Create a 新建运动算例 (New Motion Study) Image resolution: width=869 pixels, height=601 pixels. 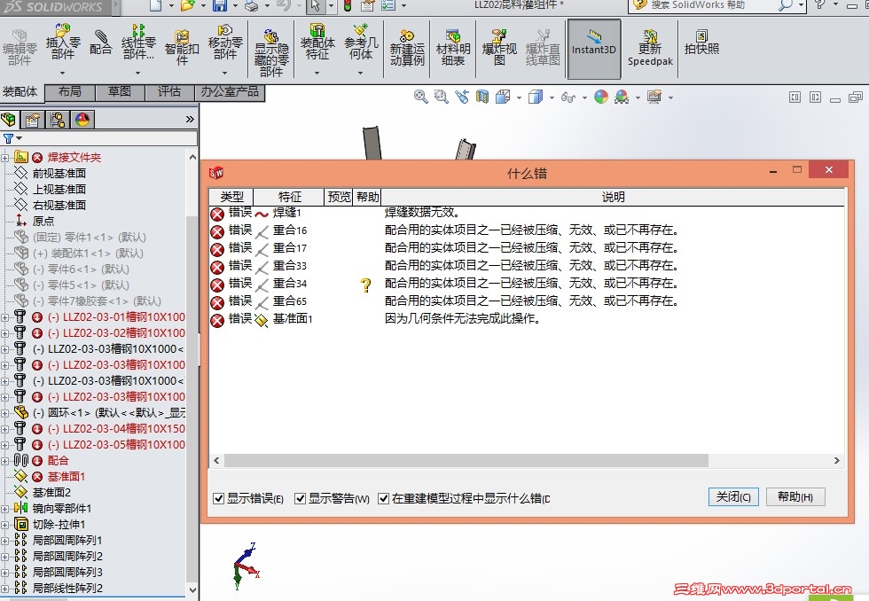click(x=407, y=48)
